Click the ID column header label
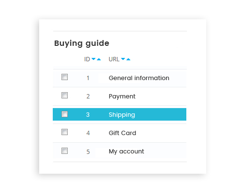The width and height of the screenshot is (242, 193). 87,59
